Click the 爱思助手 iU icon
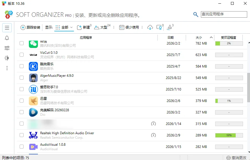 [x=33, y=89]
